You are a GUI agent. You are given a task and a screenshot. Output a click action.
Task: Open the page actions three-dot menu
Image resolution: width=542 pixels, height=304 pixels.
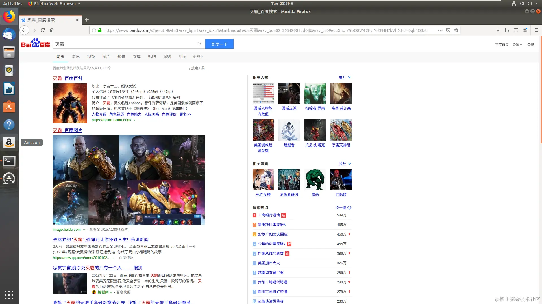coord(440,30)
